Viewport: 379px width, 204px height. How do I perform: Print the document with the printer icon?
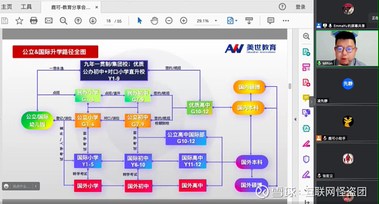[34, 21]
